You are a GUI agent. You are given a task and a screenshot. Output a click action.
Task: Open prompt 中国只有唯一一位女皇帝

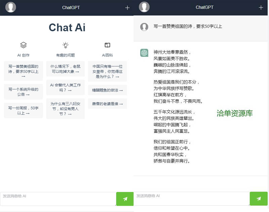point(108,71)
